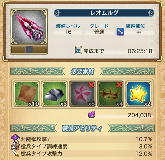Tap the sword icon beside 槍兵タイプ攻撃力
Screen dimensions: 165x160
point(16,153)
